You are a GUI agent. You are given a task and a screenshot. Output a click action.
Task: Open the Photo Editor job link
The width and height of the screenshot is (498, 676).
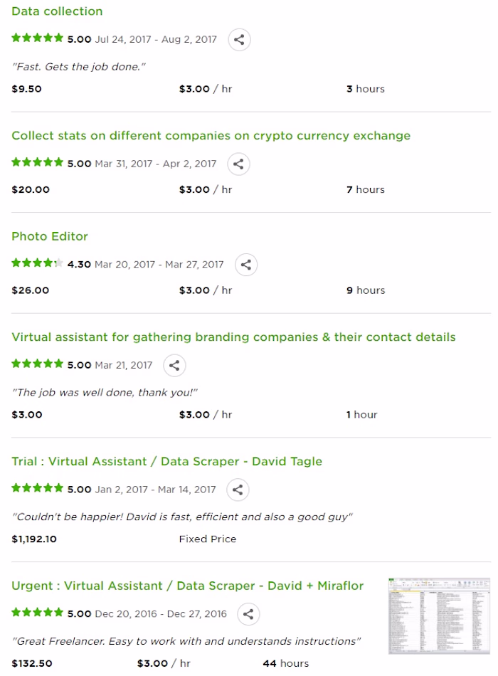50,236
